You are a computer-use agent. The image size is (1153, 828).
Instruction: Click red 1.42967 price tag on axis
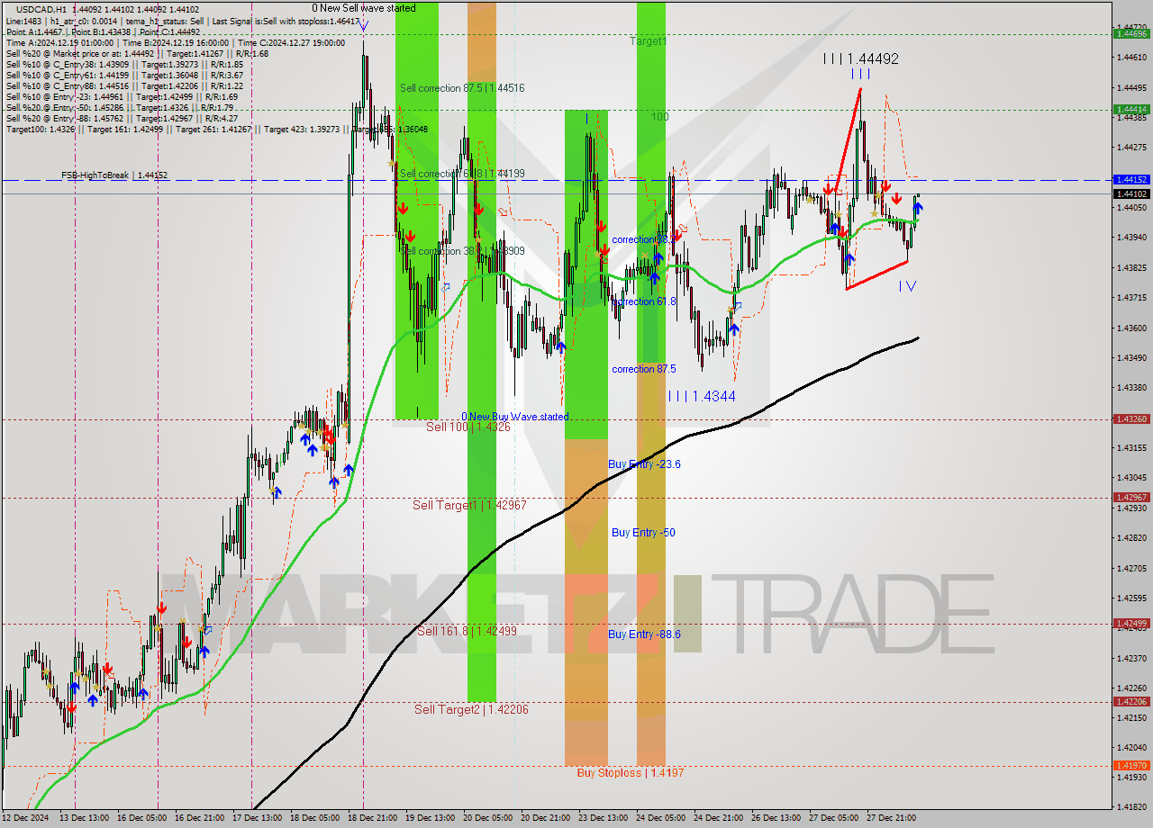tap(1131, 497)
